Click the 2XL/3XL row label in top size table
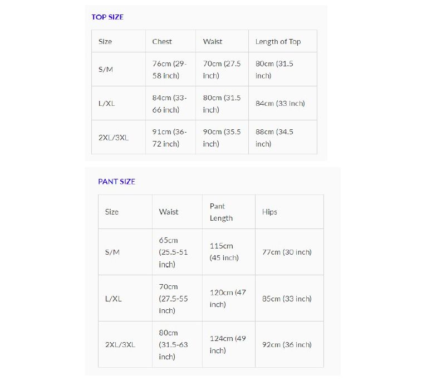 114,138
